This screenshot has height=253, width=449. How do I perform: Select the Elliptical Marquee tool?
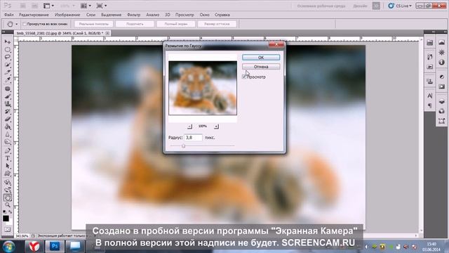[x=8, y=49]
